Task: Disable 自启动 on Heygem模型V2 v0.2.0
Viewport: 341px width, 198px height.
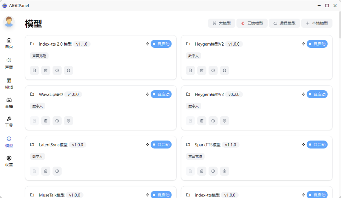Action: click(317, 94)
